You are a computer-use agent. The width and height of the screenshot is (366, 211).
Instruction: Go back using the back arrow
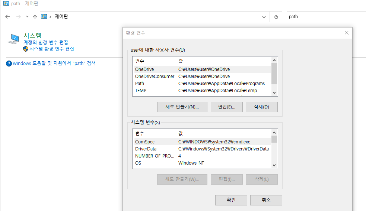pyautogui.click(x=7, y=17)
